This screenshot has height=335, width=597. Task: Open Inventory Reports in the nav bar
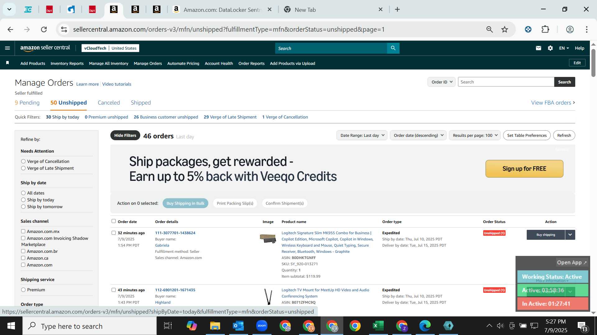click(67, 63)
